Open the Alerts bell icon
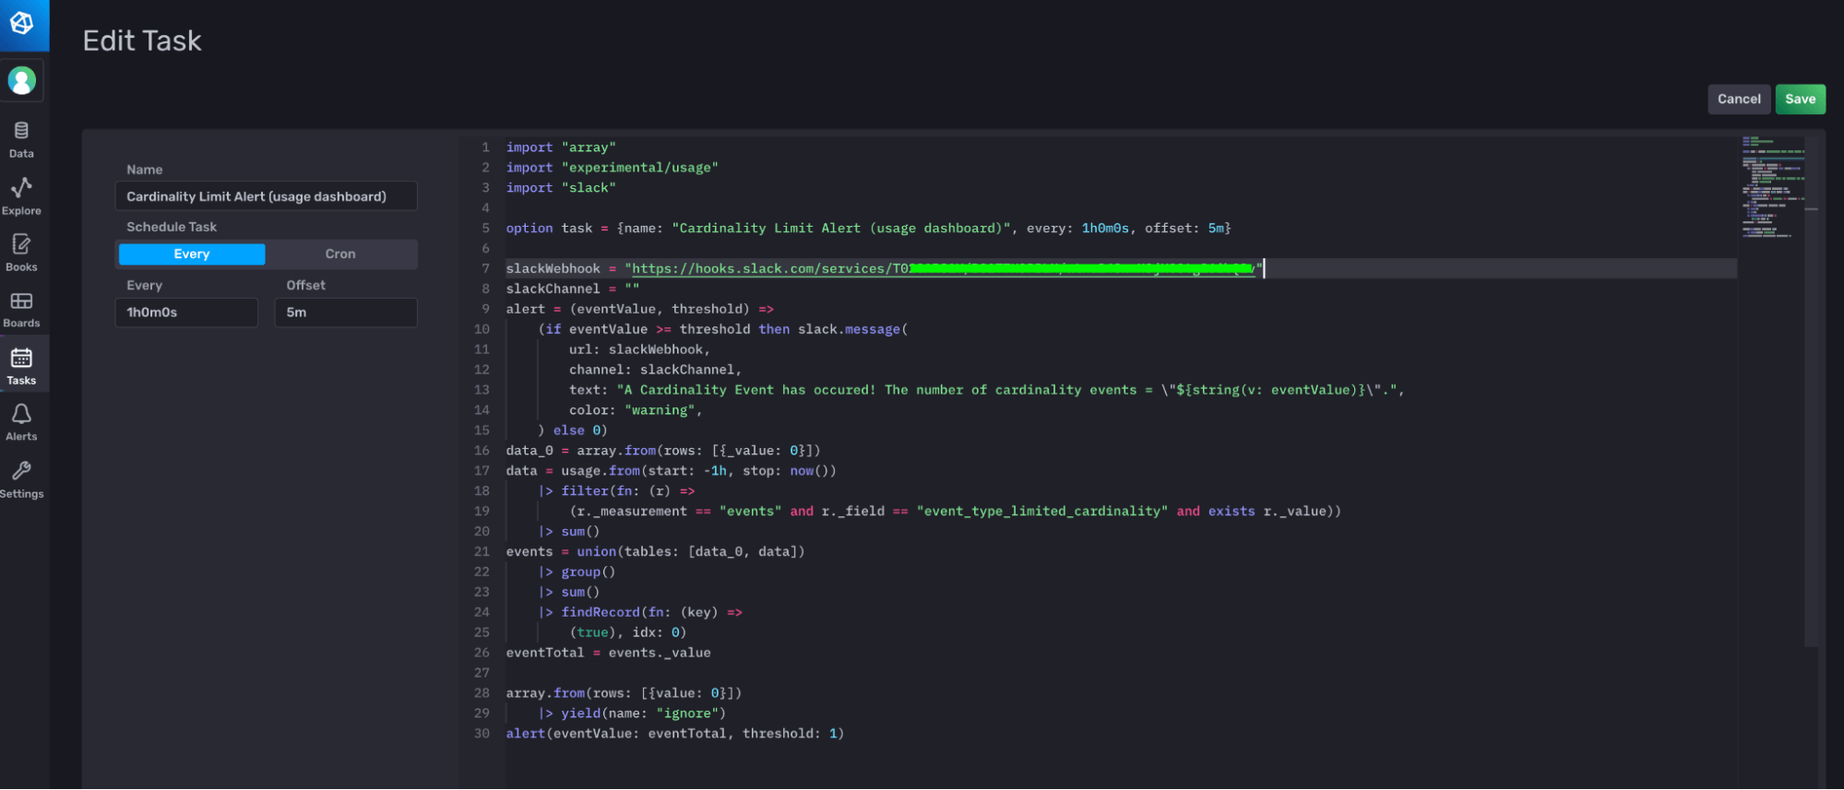1844x790 pixels. 21,415
